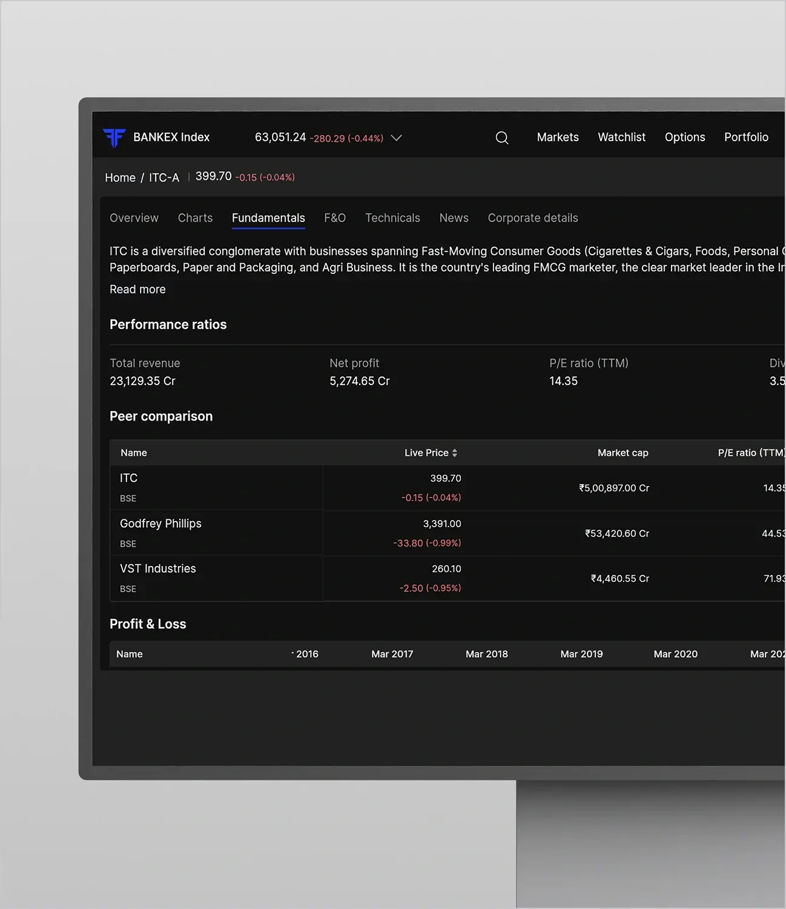This screenshot has width=786, height=909.
Task: Click the Mar 2020 column header
Action: [x=676, y=654]
